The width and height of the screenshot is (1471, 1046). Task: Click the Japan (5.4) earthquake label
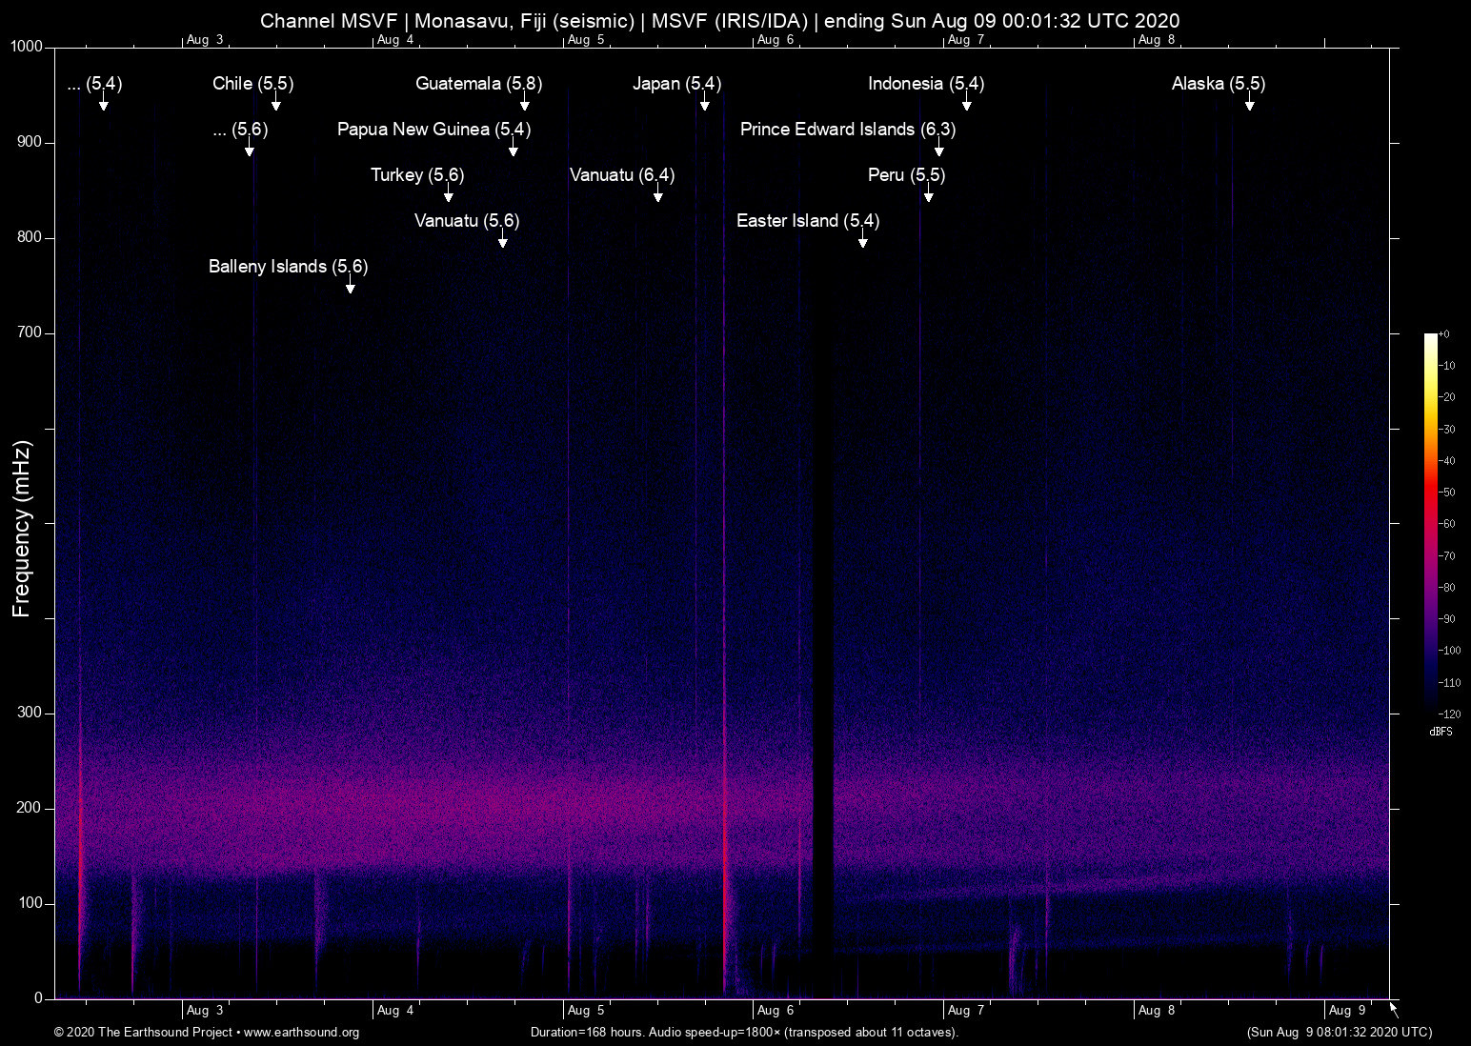676,84
